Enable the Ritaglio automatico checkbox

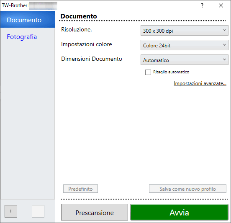coord(148,73)
